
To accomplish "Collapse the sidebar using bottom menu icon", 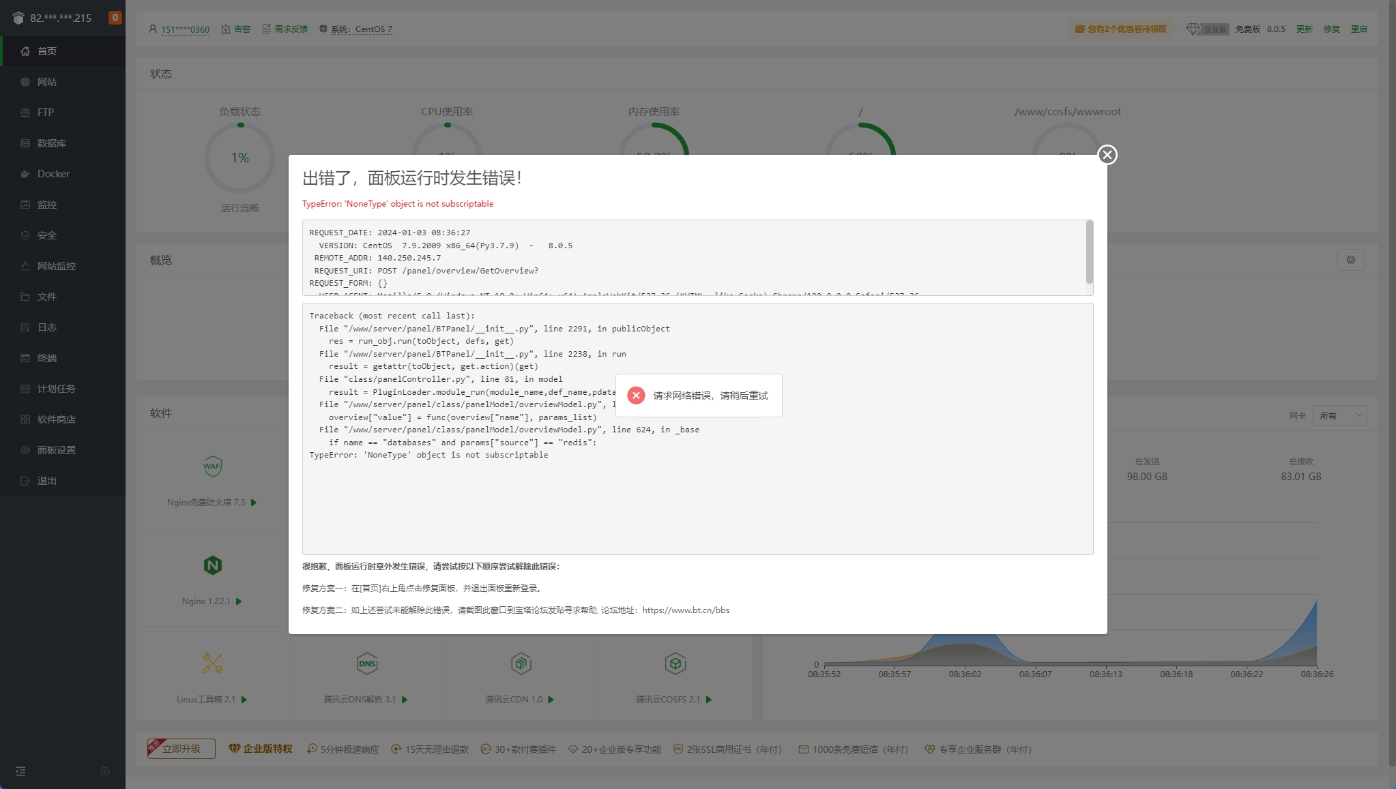I will [20, 771].
